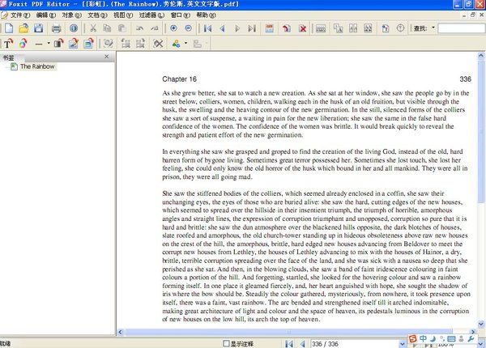Screen dimensions: 486x348
Task: Jump to last page in the top toolbar
Action: [252, 28]
